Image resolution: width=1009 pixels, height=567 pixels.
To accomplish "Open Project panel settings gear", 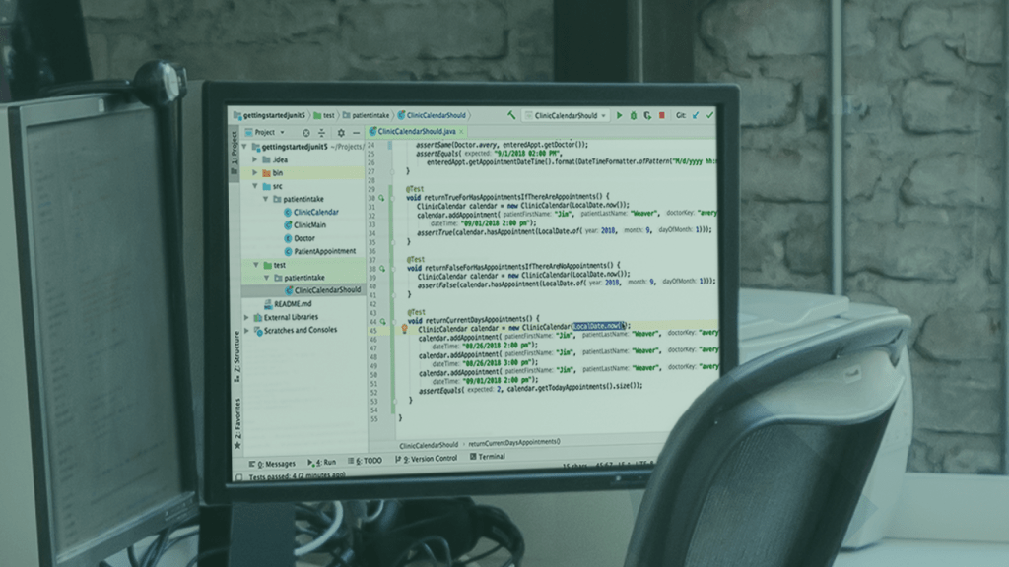I will (x=341, y=132).
